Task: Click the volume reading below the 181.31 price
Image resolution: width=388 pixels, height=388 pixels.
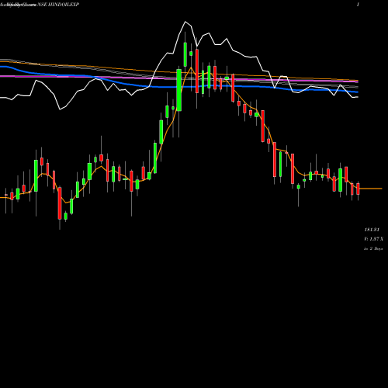Action: coord(373,239)
